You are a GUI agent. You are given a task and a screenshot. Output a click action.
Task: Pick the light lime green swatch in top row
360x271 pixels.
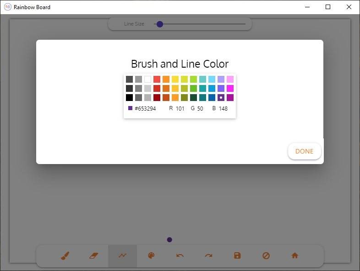[193, 79]
